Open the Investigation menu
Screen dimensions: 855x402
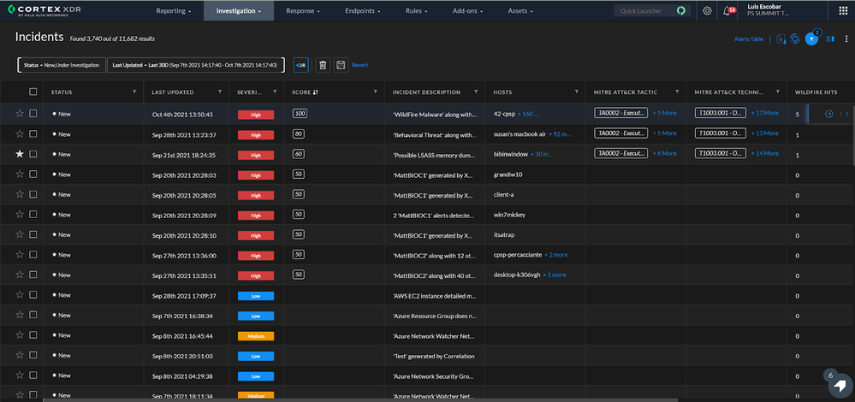238,11
